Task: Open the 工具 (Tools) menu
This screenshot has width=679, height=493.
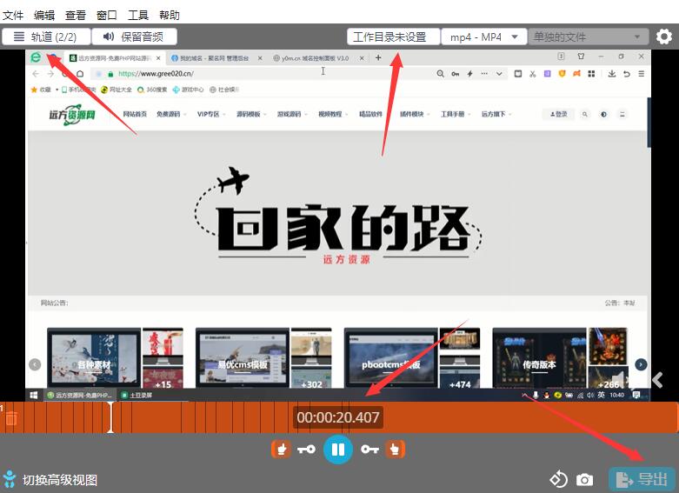Action: [138, 15]
